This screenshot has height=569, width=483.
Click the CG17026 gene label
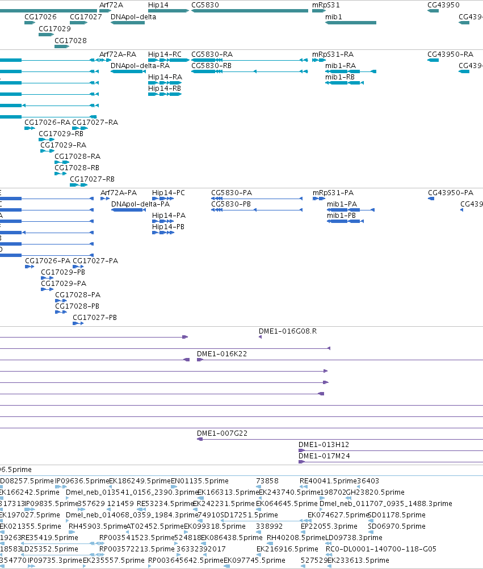pyautogui.click(x=41, y=17)
